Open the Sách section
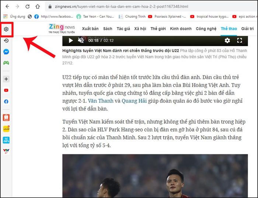 pos(108,29)
